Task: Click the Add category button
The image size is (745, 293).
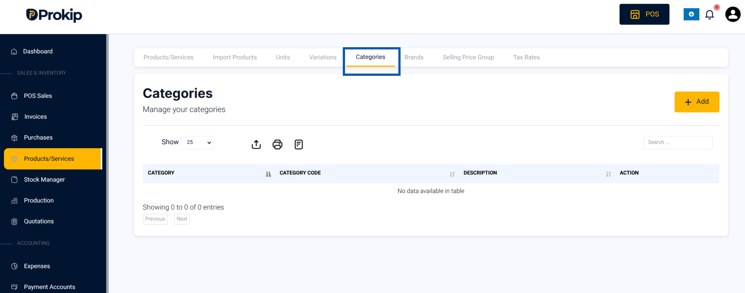Action: [697, 102]
